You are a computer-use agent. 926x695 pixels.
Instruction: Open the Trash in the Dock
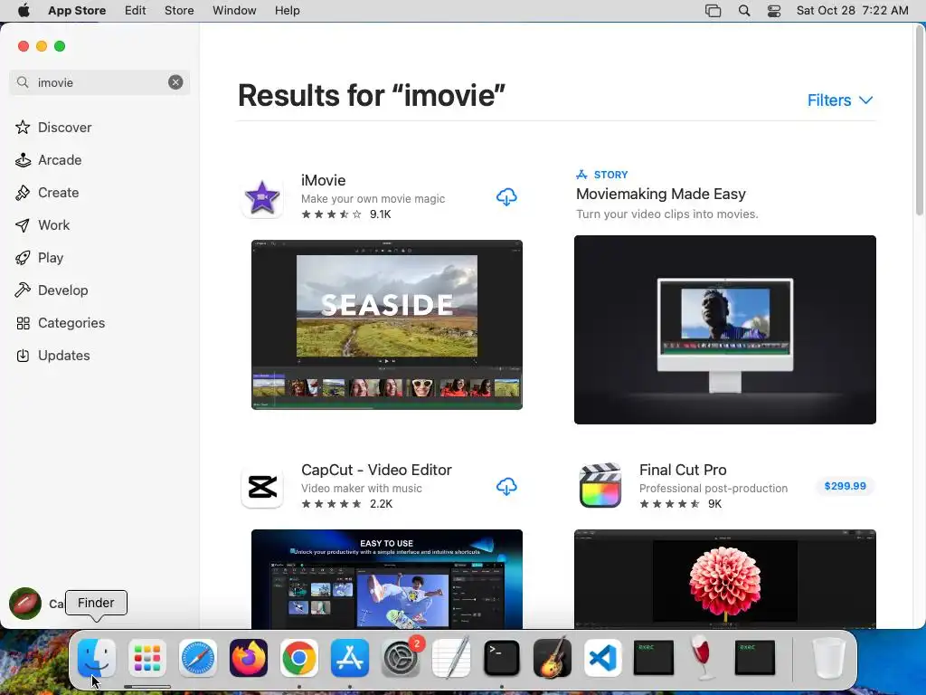(x=828, y=658)
